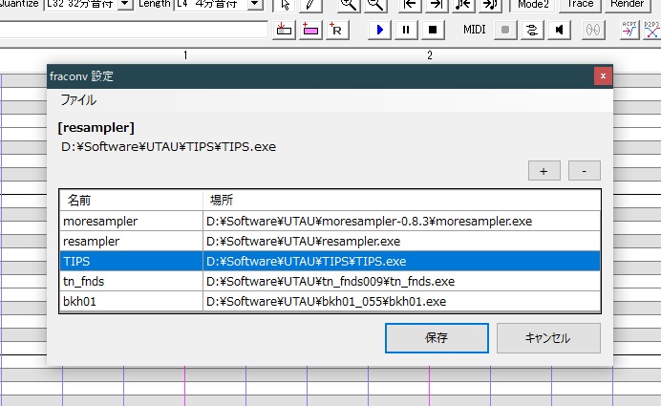This screenshot has height=406, width=661.
Task: Jump to end with right-bar arrow
Action: click(x=437, y=4)
